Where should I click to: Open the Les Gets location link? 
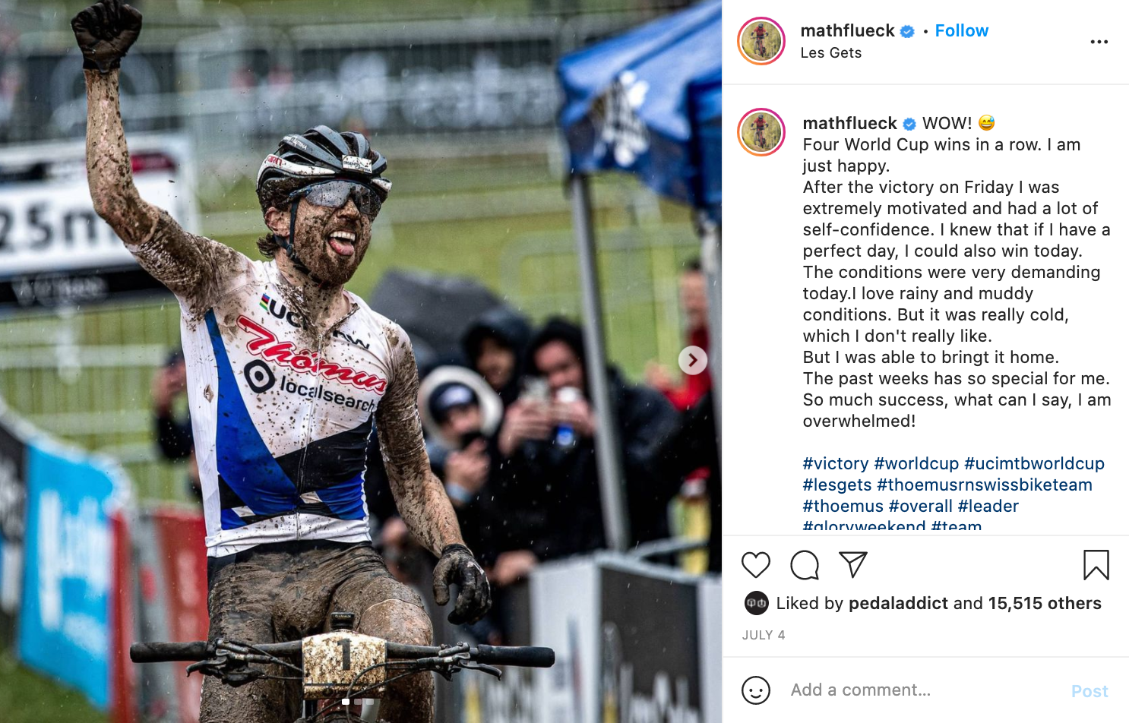click(830, 53)
